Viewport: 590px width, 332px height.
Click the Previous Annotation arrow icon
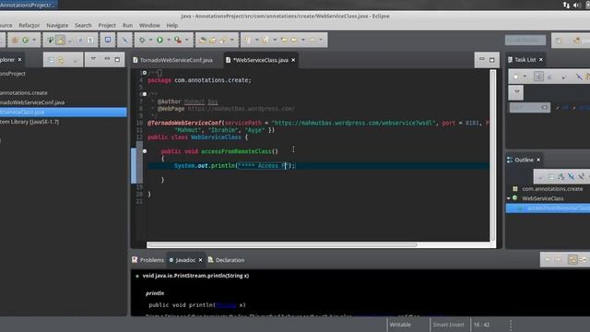click(x=265, y=40)
